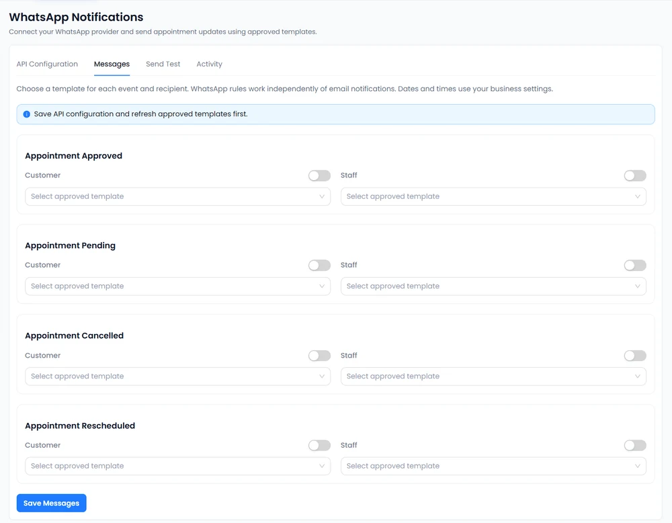Viewport: 672px width, 523px height.
Task: Select Customer template for Appointment Rescheduled
Action: [178, 466]
